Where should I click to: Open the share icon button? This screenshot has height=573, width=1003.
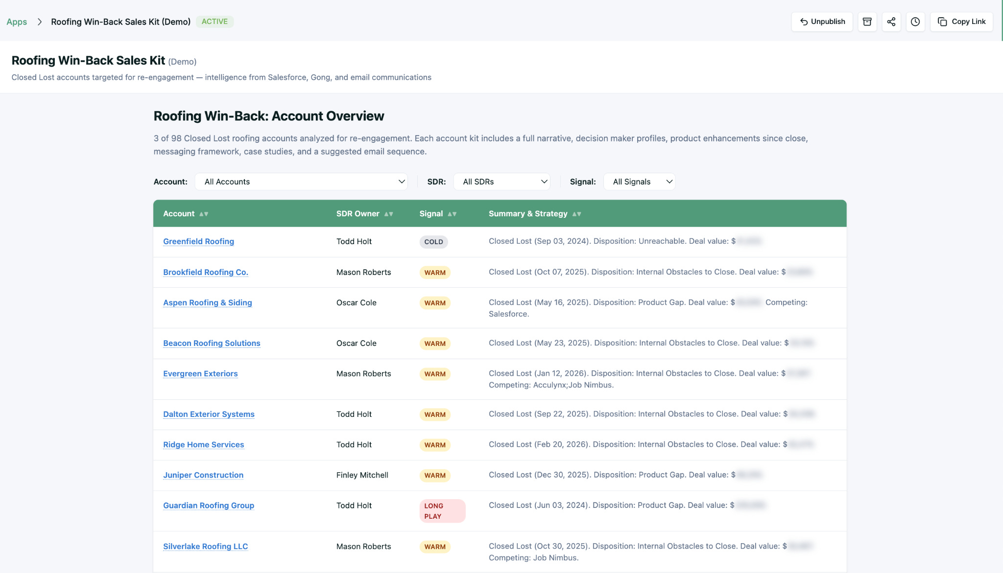[x=891, y=22]
